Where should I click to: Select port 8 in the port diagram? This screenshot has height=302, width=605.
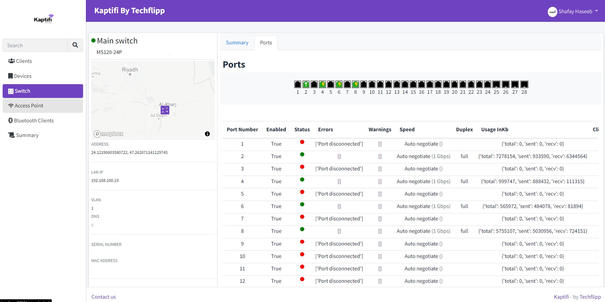tap(355, 84)
